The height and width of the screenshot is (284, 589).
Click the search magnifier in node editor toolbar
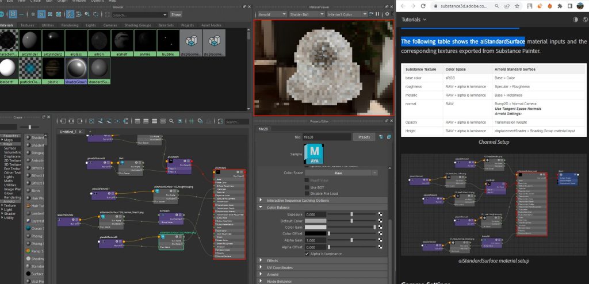[171, 121]
